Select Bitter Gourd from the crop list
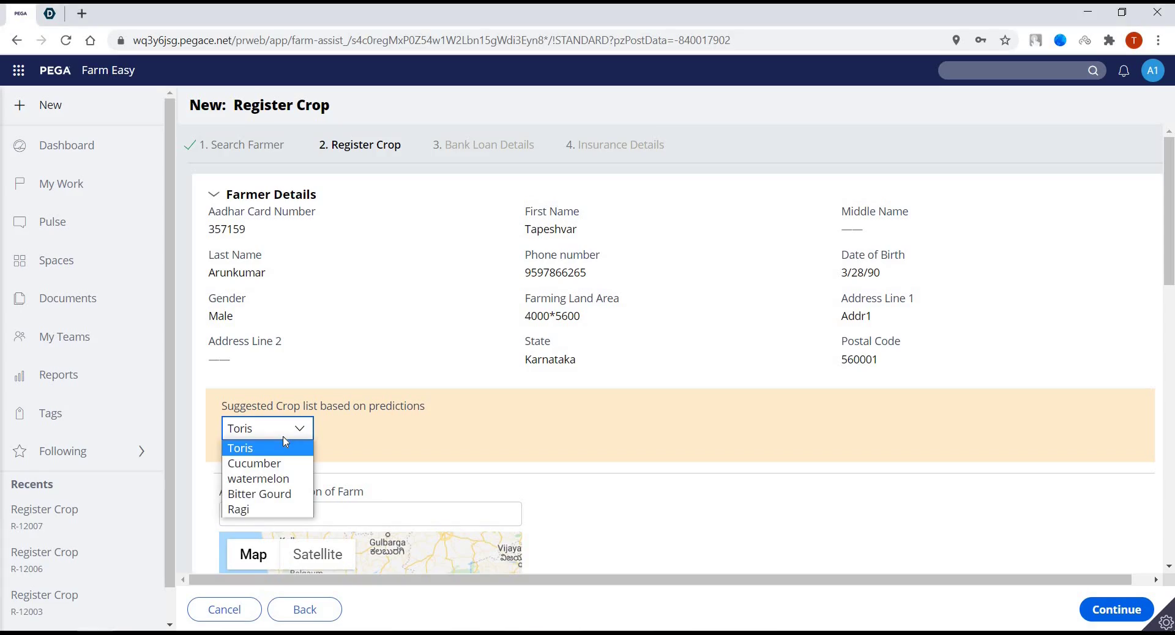The width and height of the screenshot is (1175, 635). [x=267, y=494]
